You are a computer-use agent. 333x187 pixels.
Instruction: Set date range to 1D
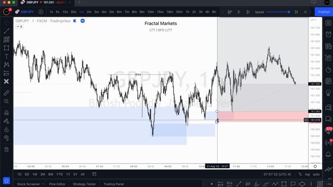(19, 175)
